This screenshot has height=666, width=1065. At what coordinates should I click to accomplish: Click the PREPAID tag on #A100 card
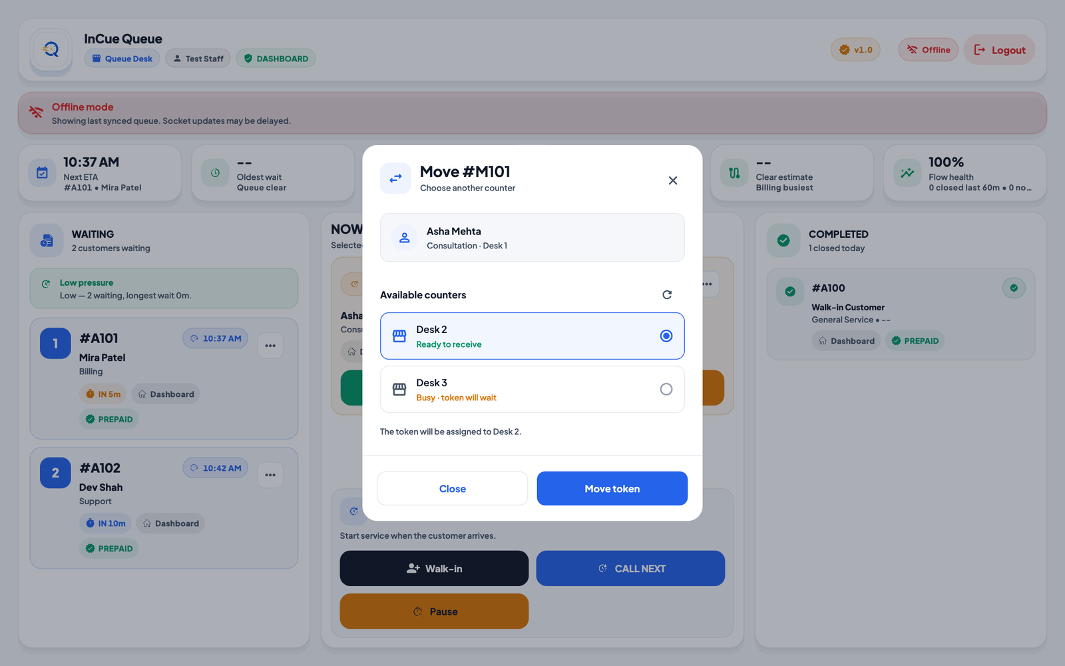coord(915,341)
